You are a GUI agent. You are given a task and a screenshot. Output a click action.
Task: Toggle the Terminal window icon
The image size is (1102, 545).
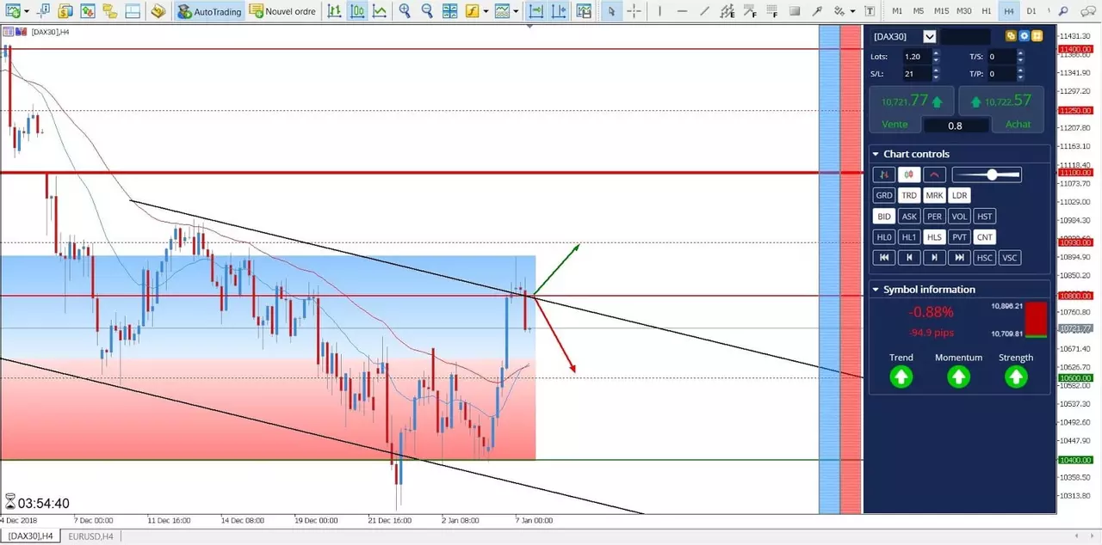pyautogui.click(x=131, y=11)
